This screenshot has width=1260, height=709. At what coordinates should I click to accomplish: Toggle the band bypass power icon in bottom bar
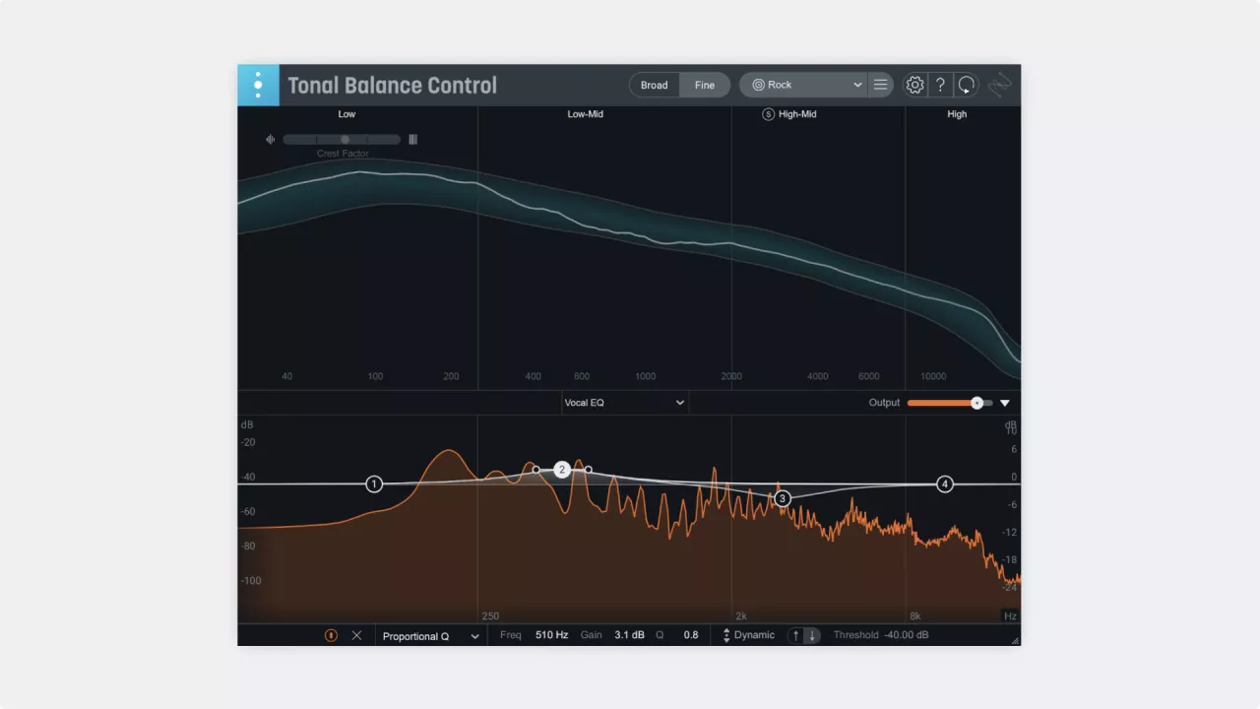tap(332, 635)
